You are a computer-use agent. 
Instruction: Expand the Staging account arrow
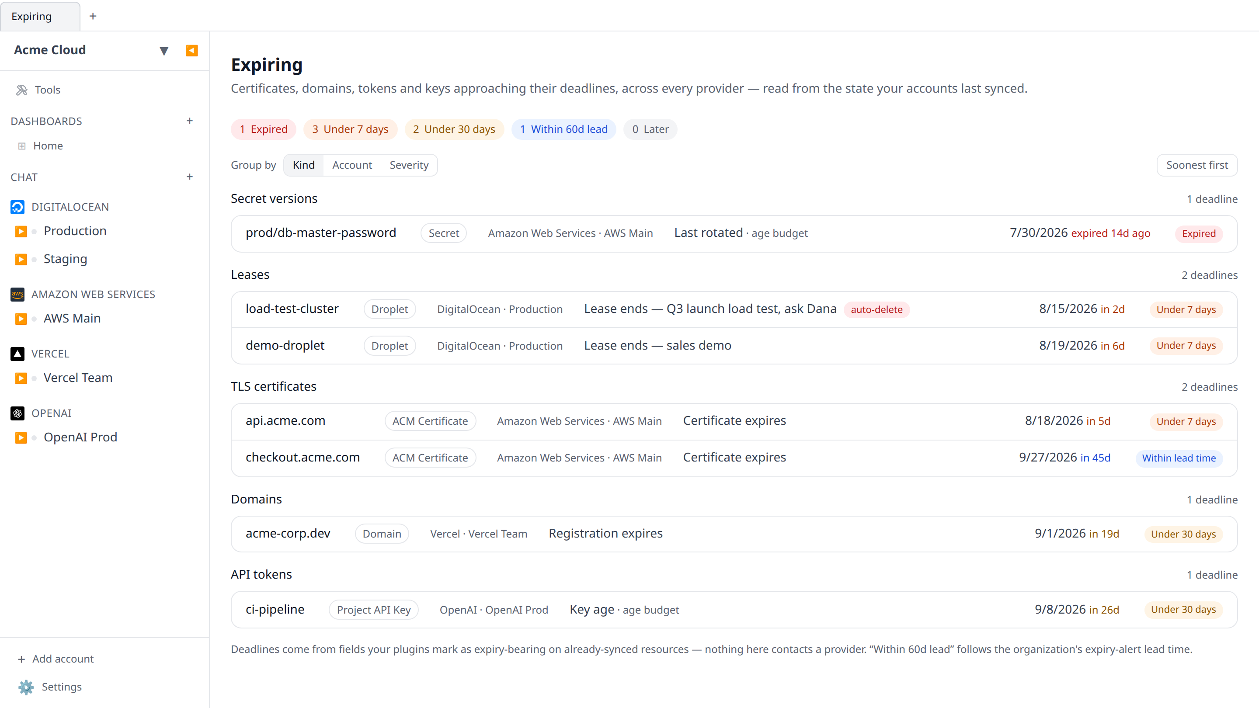[21, 259]
